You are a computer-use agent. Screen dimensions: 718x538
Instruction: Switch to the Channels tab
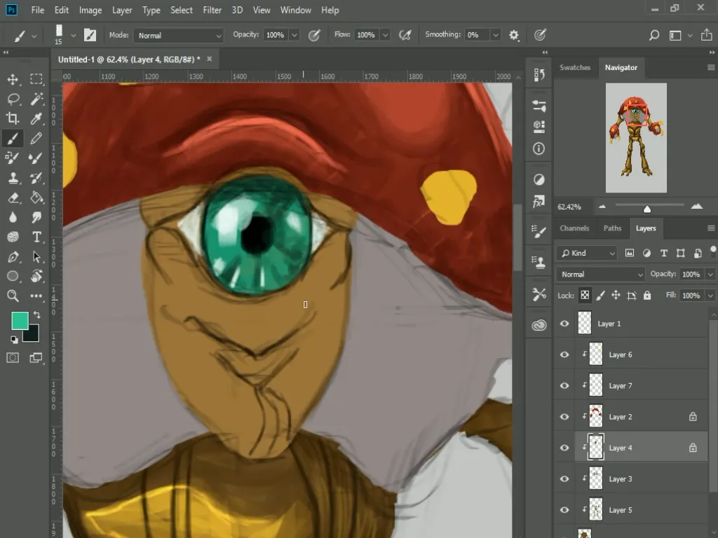coord(574,228)
